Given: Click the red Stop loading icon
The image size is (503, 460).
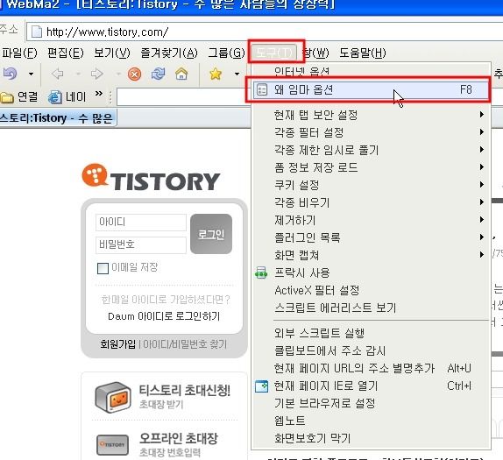Looking at the screenshot, I should pos(134,74).
